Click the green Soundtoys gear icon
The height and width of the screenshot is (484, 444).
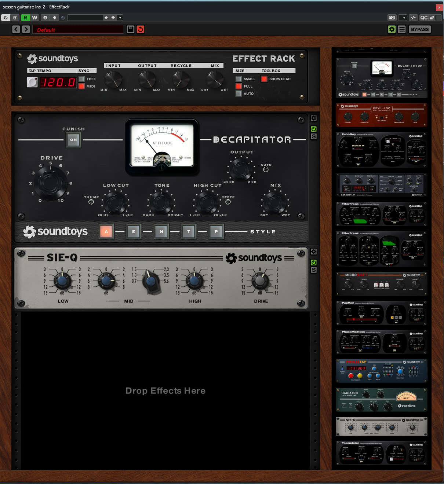(392, 29)
